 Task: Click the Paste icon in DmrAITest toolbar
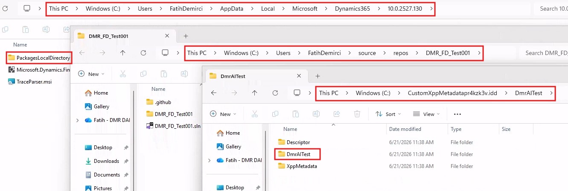tap(296, 114)
